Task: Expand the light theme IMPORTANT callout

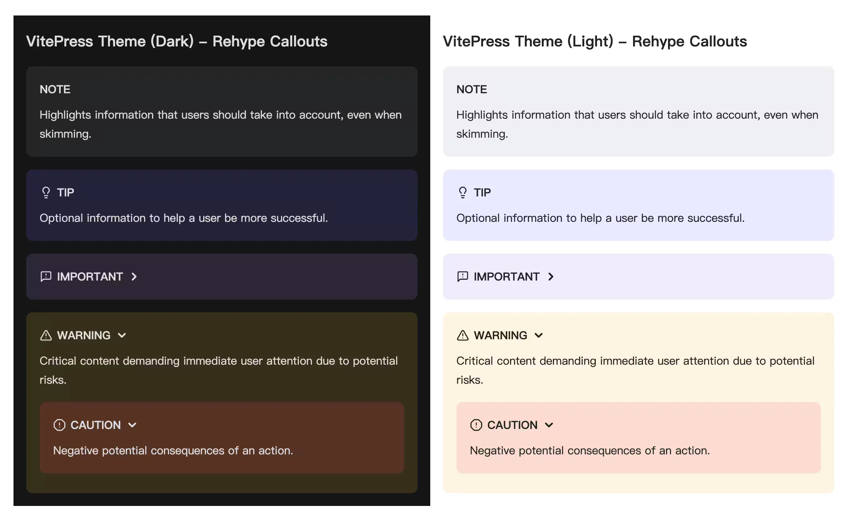Action: coord(551,277)
